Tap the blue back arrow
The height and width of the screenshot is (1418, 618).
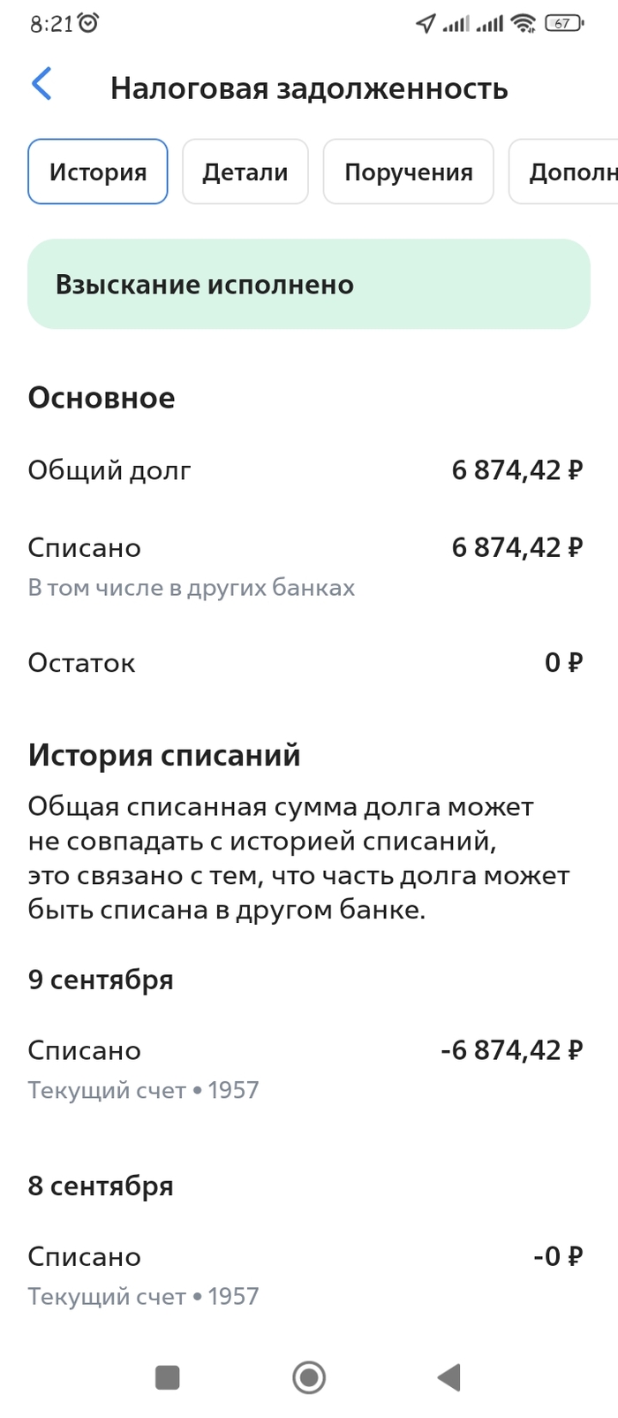coord(41,85)
